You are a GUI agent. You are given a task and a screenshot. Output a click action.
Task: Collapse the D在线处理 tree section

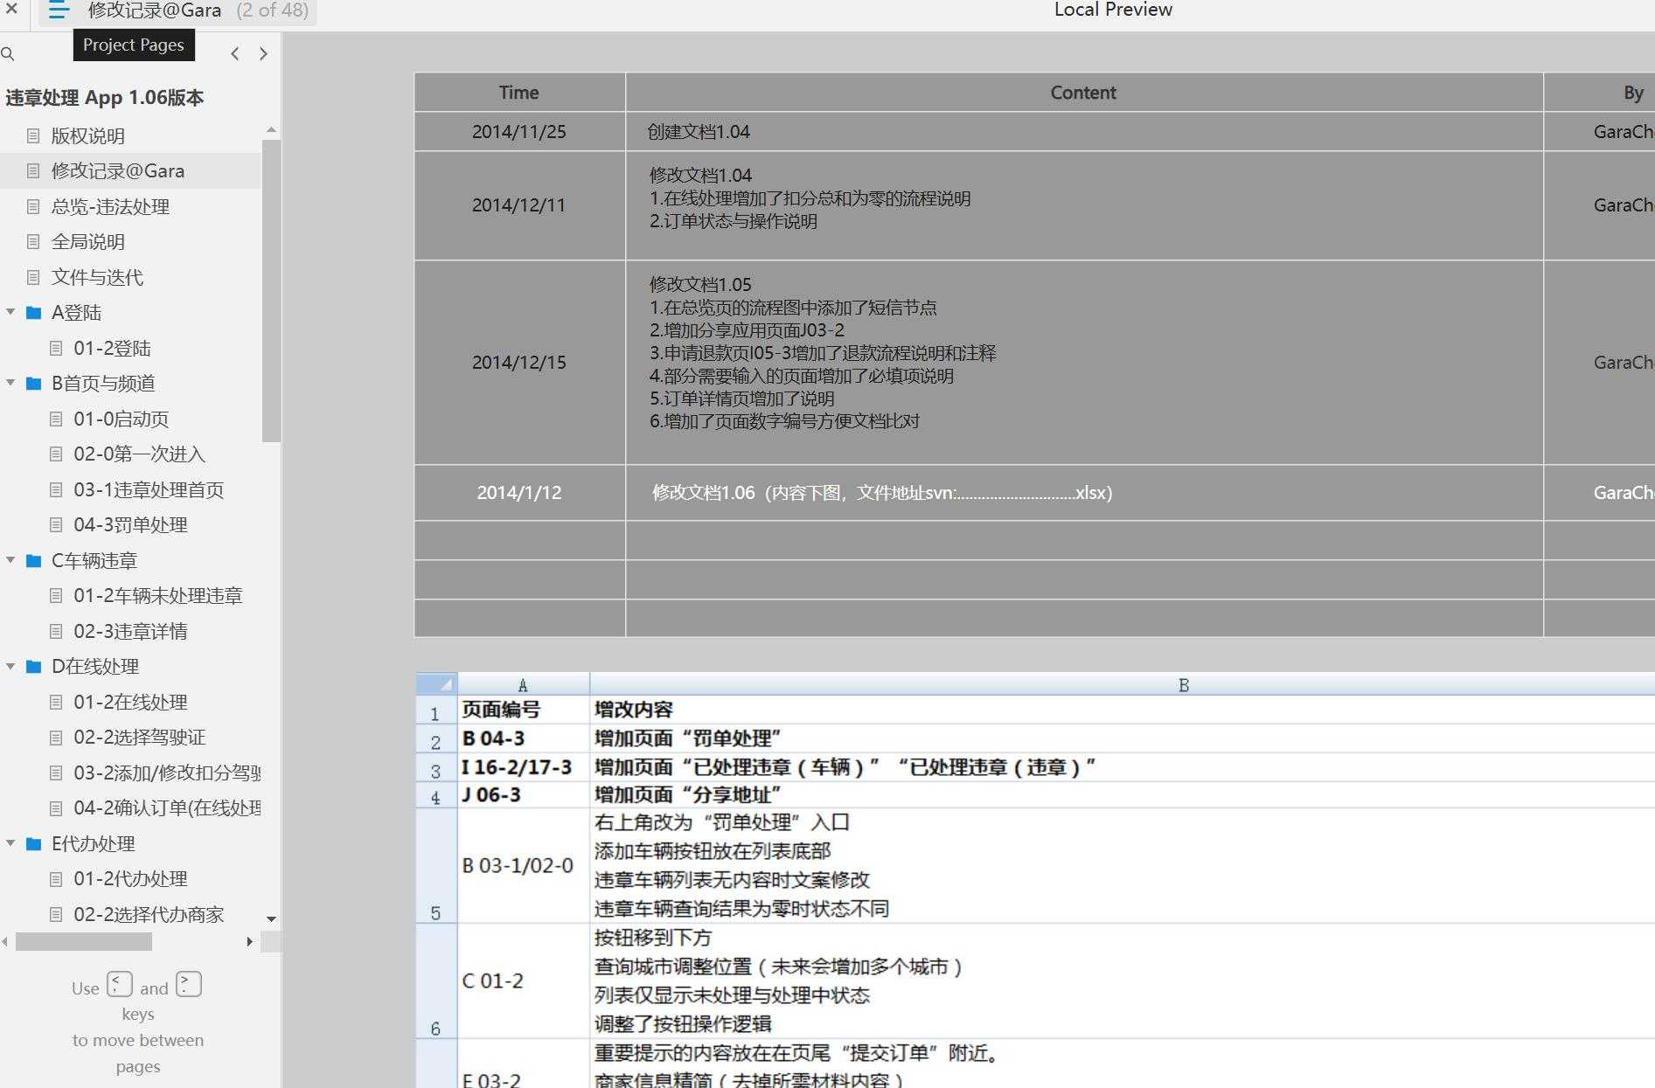[x=10, y=666]
